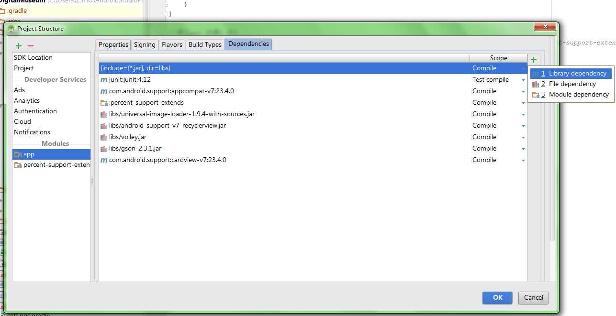Click the Library dependency popup icon
This screenshot has height=316, width=616.
[536, 74]
